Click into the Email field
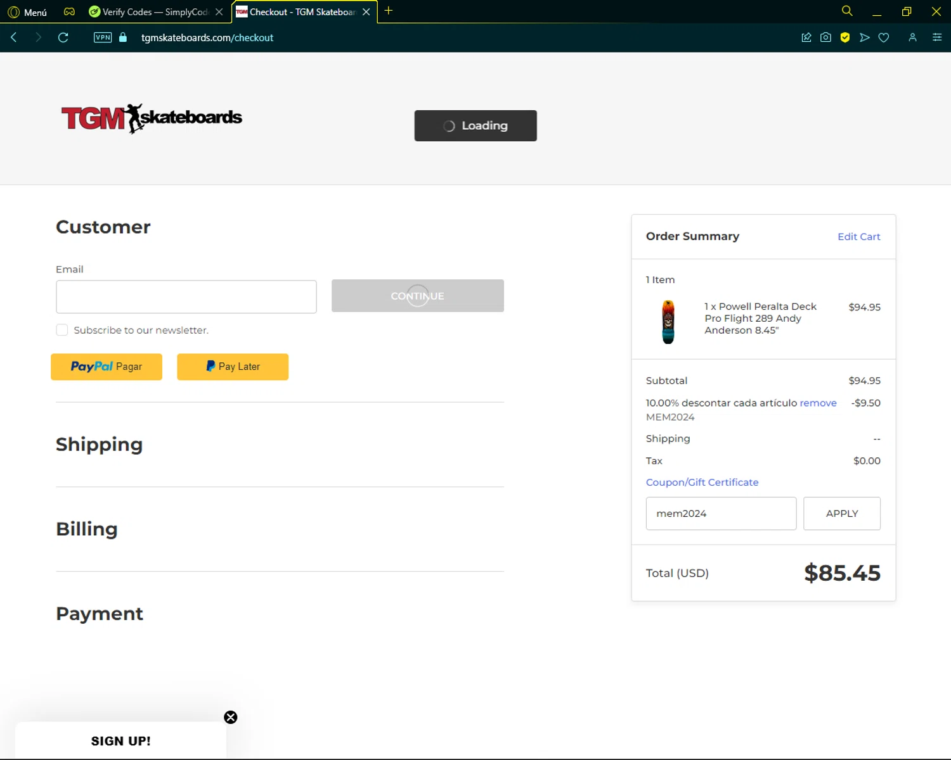This screenshot has height=760, width=951. point(186,296)
